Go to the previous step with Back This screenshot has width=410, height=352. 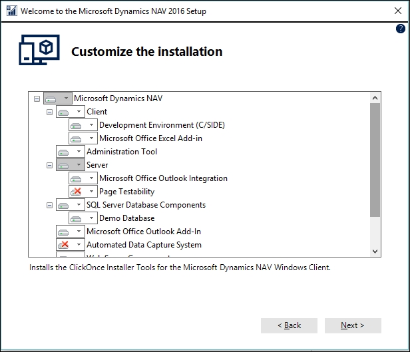click(x=289, y=325)
